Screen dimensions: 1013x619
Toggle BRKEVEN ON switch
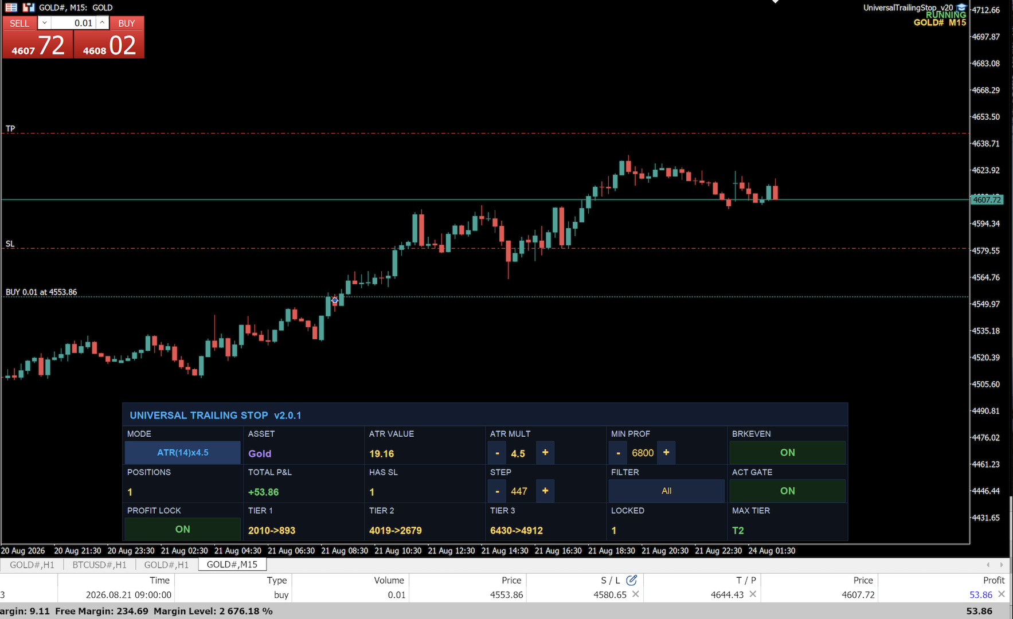tap(787, 453)
